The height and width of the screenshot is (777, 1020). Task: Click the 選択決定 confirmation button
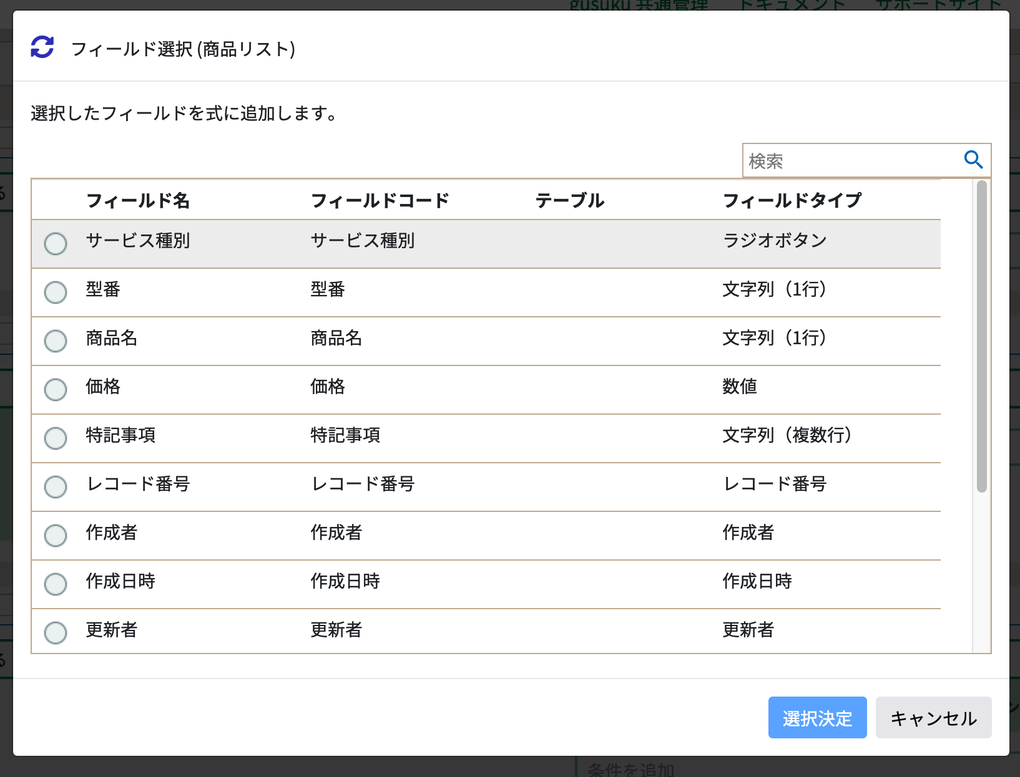click(817, 718)
